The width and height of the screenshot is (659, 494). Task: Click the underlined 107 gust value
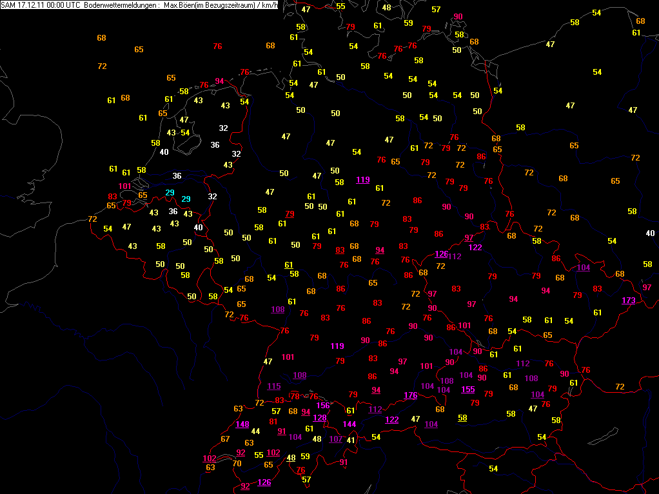click(x=335, y=439)
